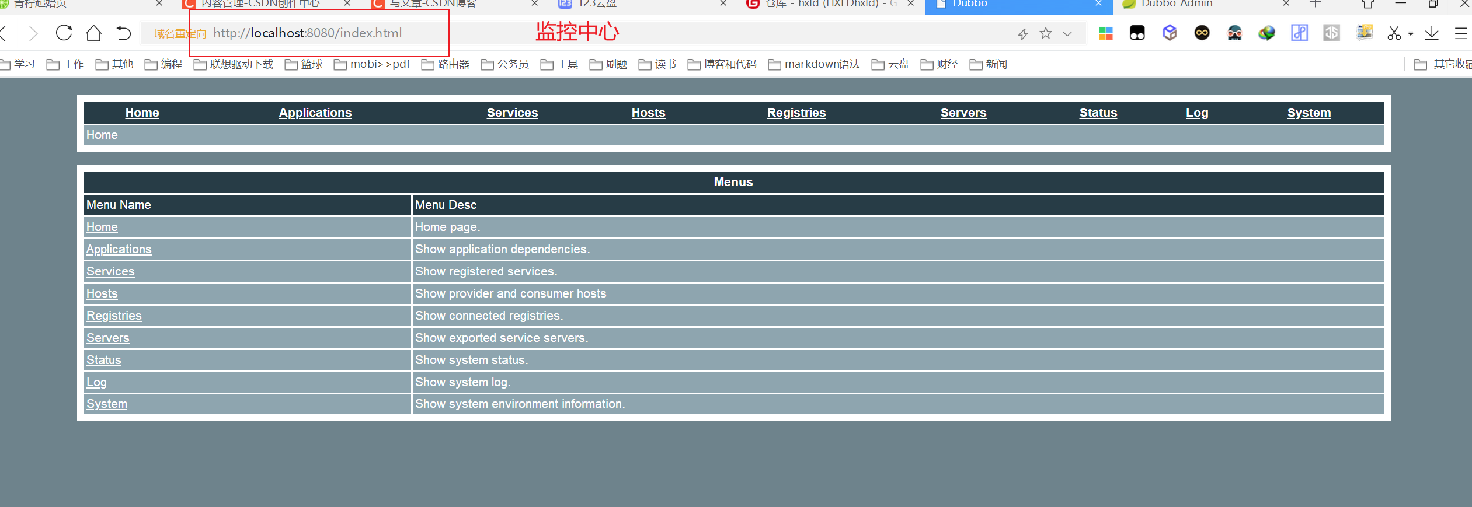The width and height of the screenshot is (1472, 507).
Task: Expand the screenshot tool dropdown arrow
Action: click(1411, 34)
